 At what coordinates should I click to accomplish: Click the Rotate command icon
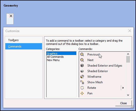(82, 88)
